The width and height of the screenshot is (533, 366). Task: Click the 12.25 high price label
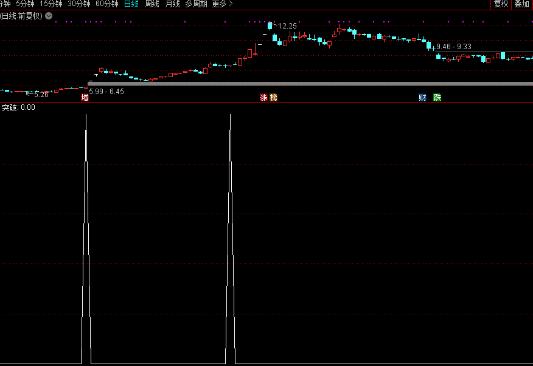pyautogui.click(x=287, y=26)
